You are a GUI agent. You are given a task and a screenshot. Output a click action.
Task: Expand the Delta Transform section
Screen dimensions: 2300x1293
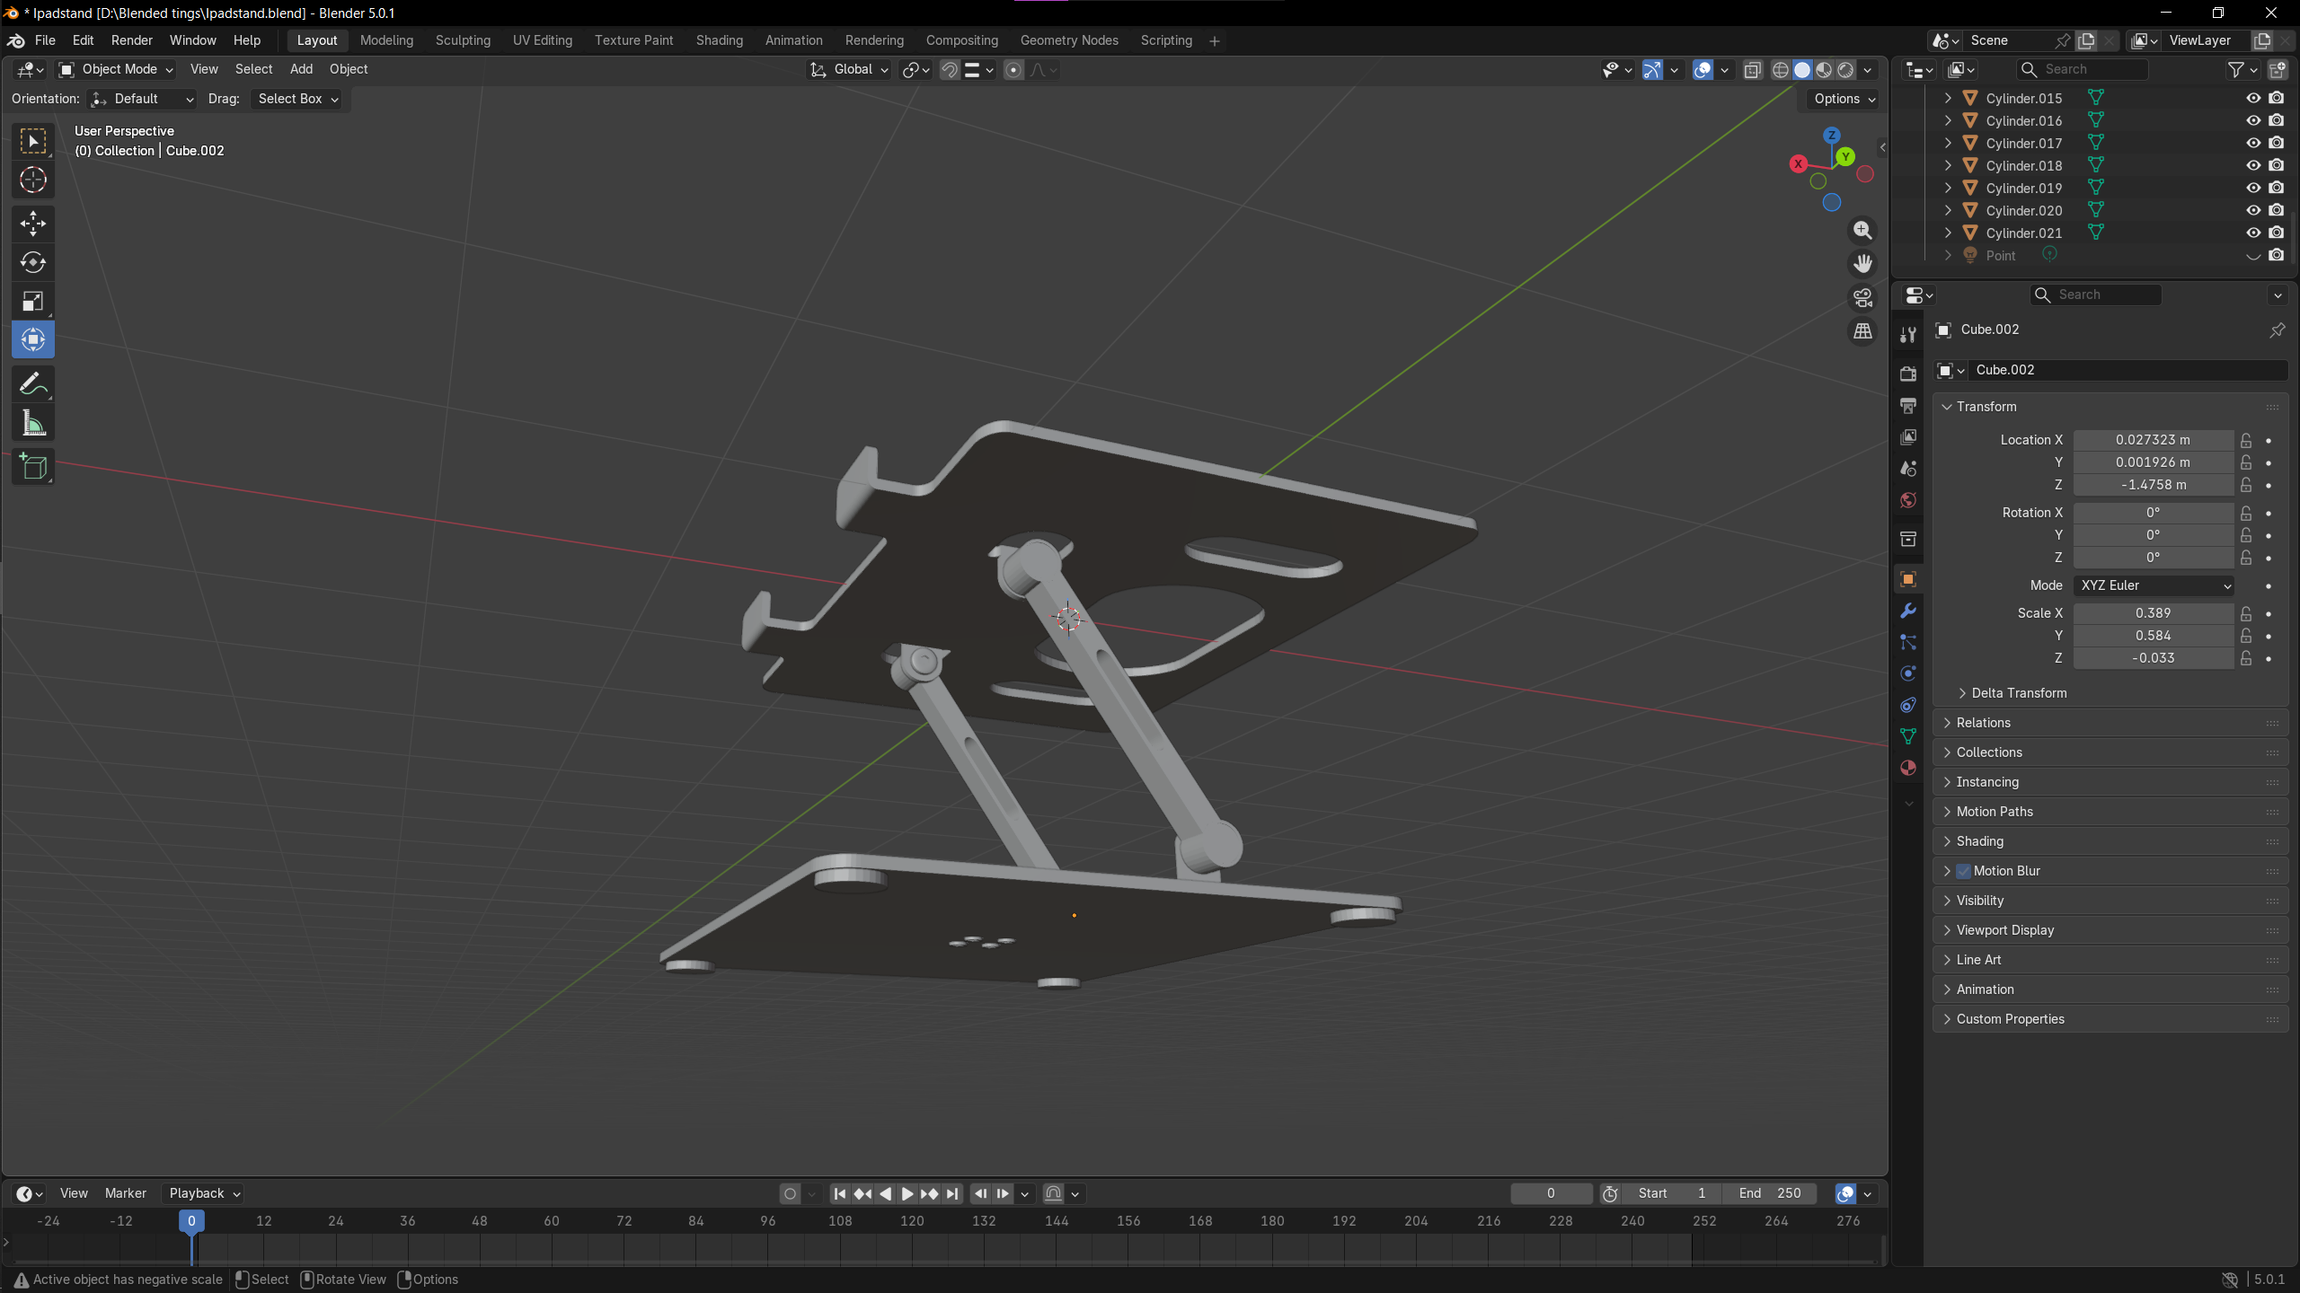point(2018,693)
